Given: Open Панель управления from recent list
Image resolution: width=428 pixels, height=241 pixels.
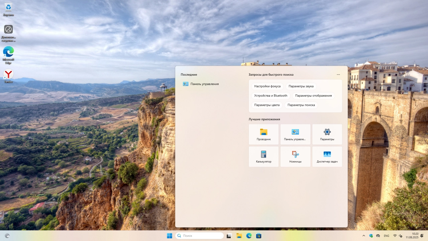Looking at the screenshot, I should click(201, 84).
